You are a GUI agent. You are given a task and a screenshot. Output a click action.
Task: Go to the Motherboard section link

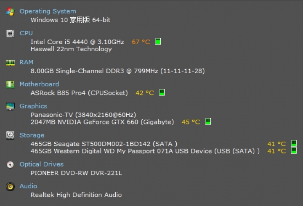39,84
